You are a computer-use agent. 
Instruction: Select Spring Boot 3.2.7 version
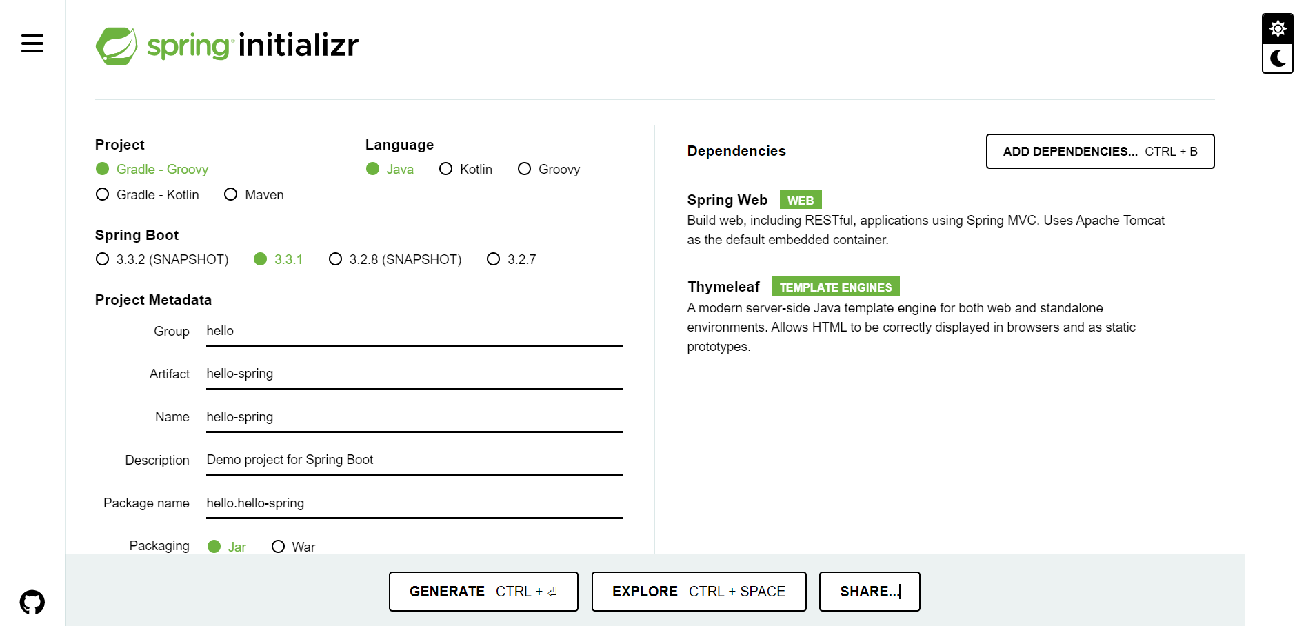point(511,259)
